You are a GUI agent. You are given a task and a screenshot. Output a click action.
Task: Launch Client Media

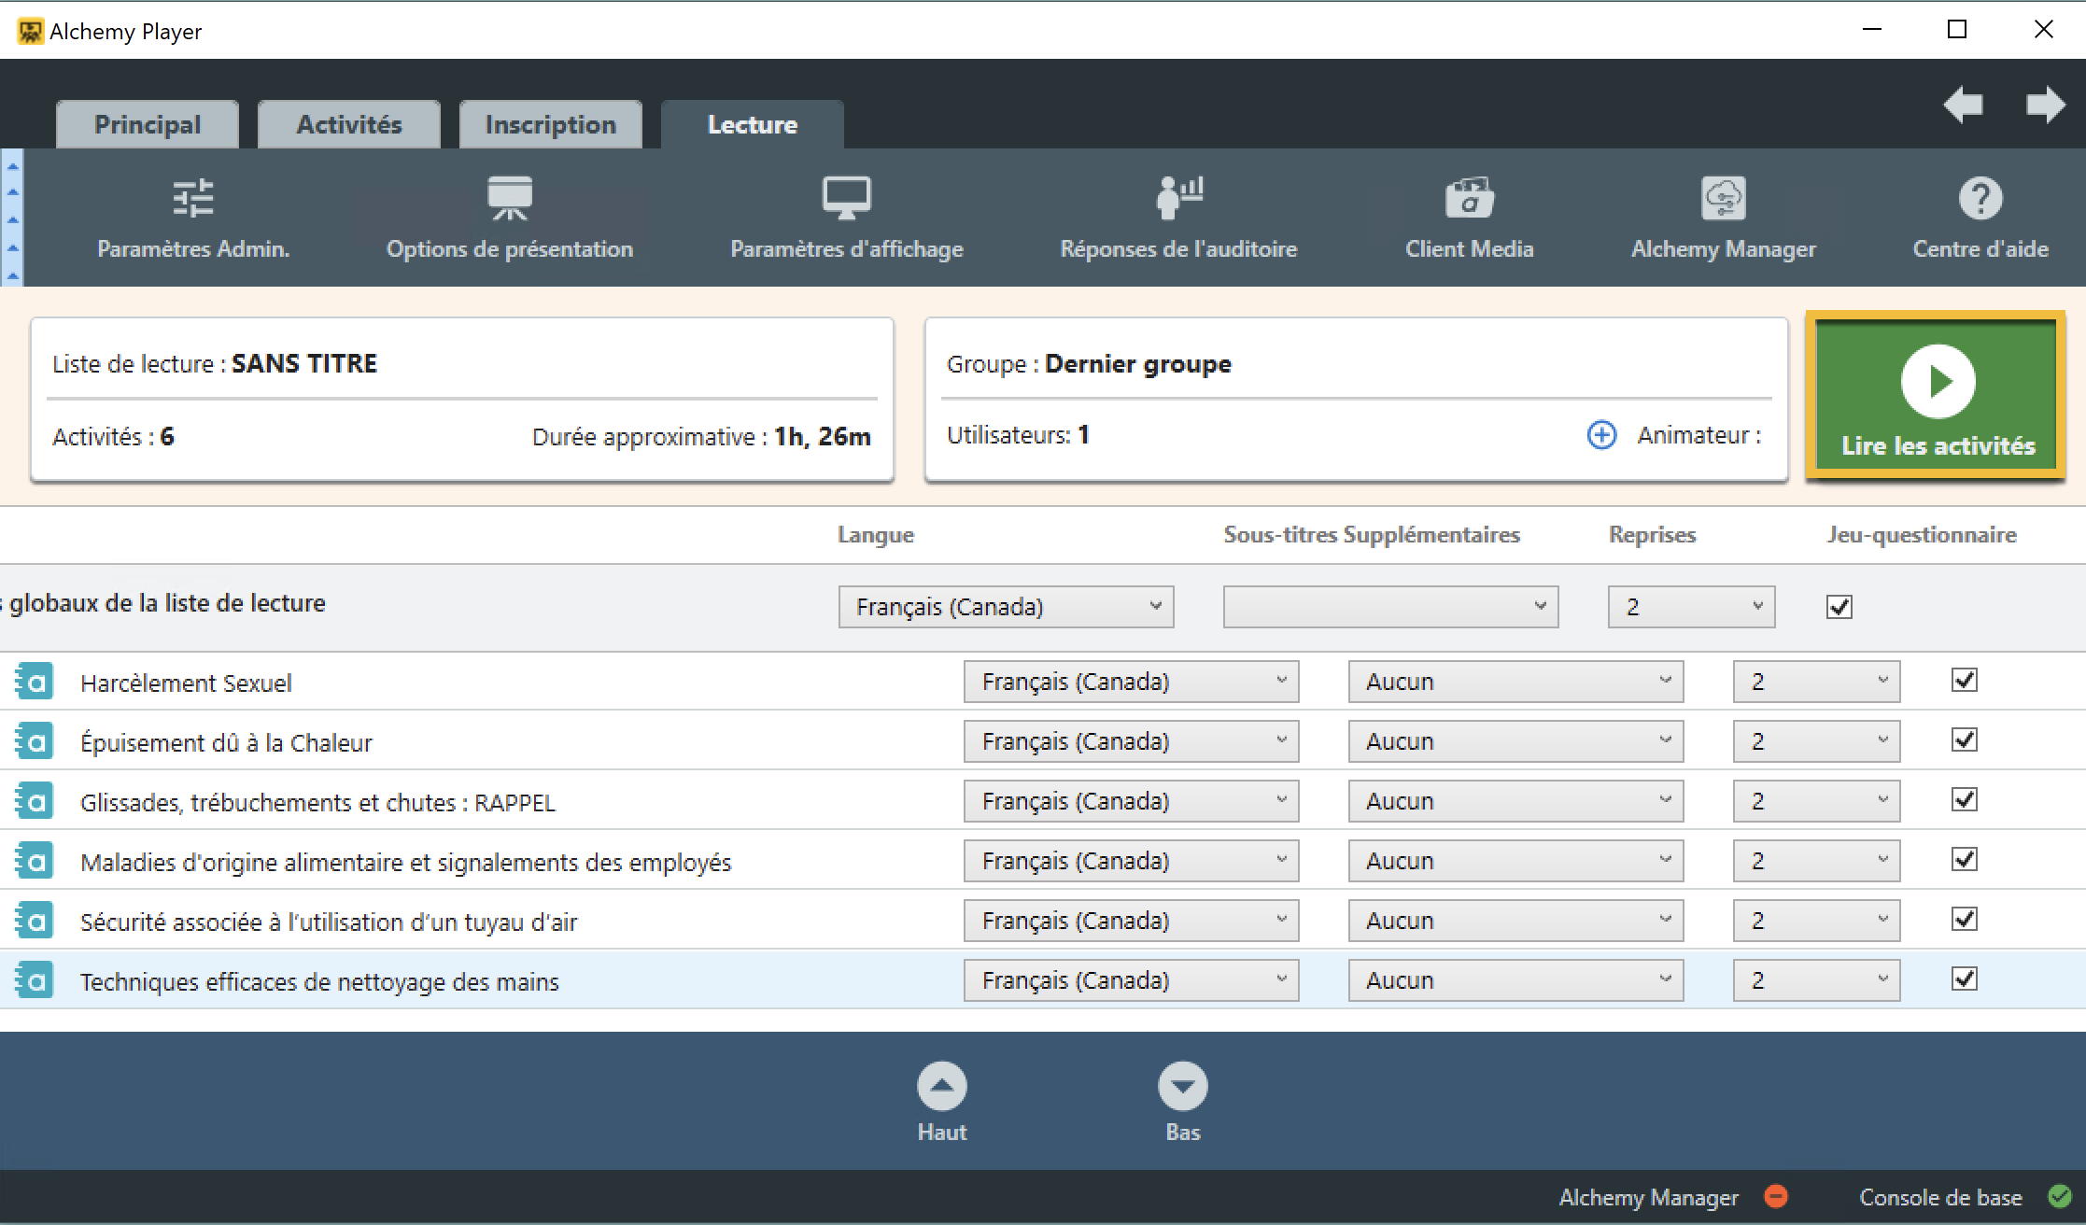pos(1469,199)
